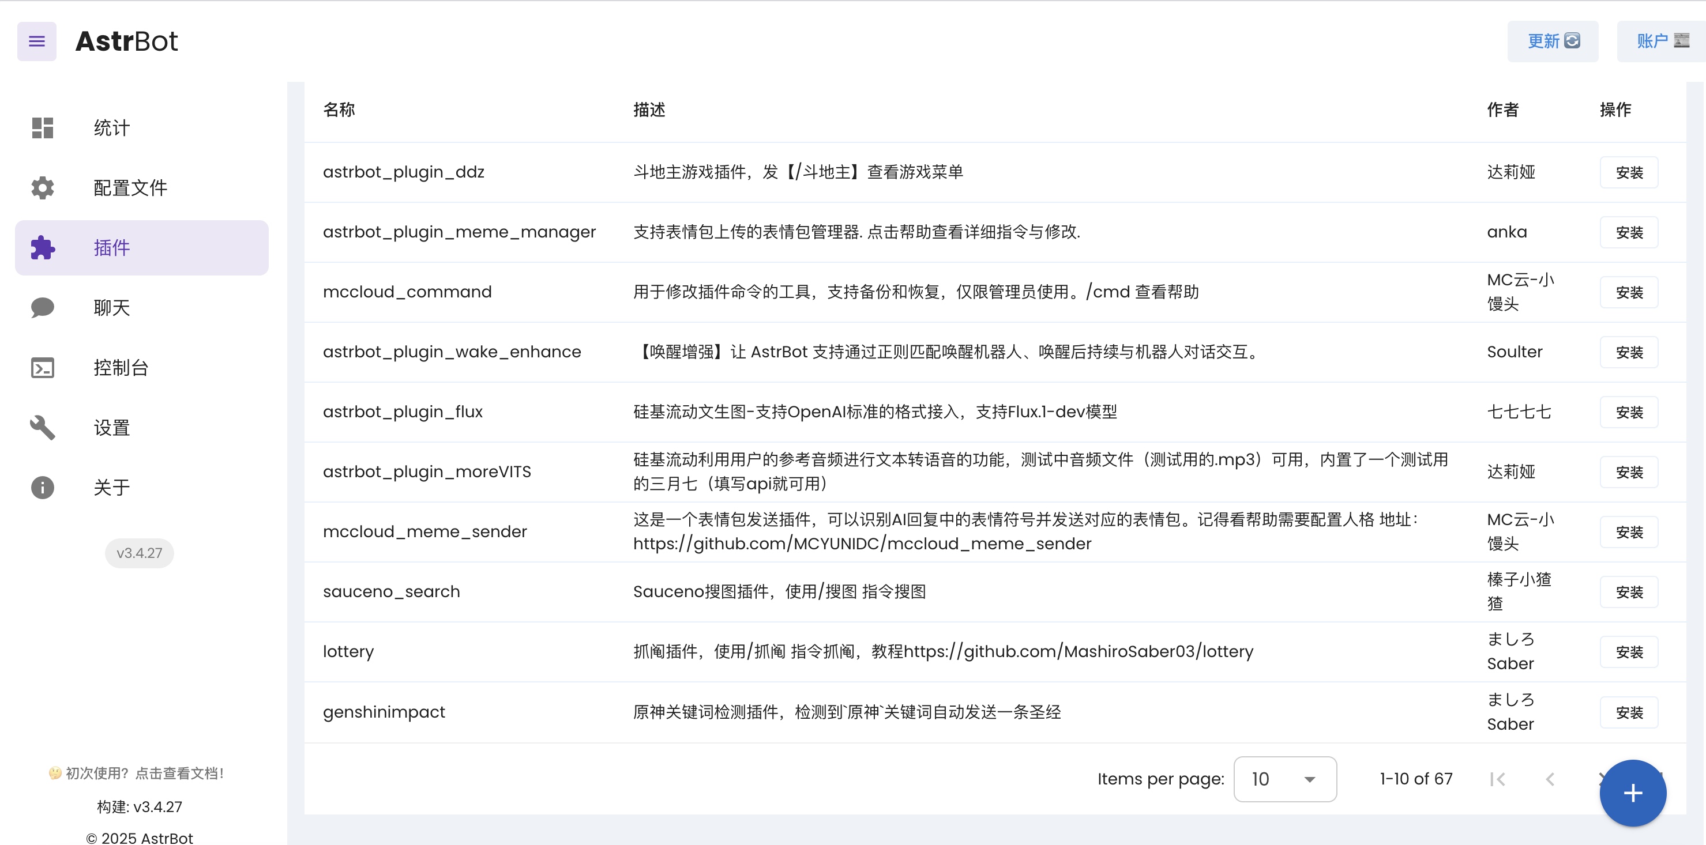Click the lottery plugin description text
This screenshot has height=845, width=1706.
click(x=943, y=652)
